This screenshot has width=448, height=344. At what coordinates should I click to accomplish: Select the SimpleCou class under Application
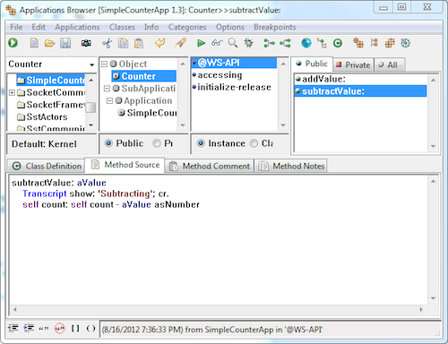click(148, 113)
